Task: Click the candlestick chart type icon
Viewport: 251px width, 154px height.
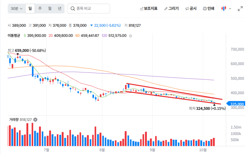Action: [x=224, y=8]
